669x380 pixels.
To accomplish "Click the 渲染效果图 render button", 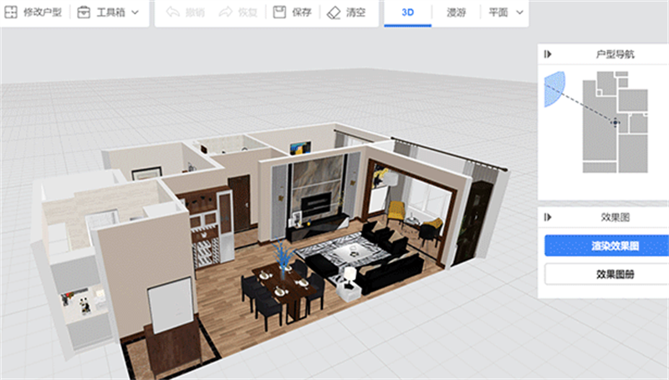I will pos(606,246).
